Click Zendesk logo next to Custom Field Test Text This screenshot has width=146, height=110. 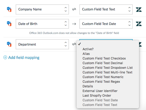coord(139,10)
